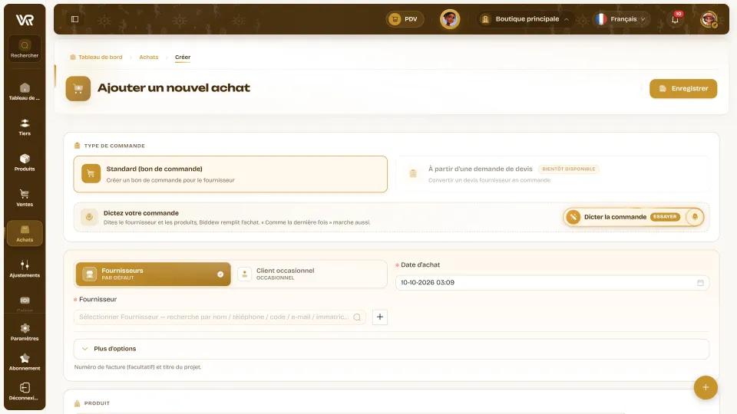Click the Créer breadcrumb item
737x414 pixels.
[183, 58]
